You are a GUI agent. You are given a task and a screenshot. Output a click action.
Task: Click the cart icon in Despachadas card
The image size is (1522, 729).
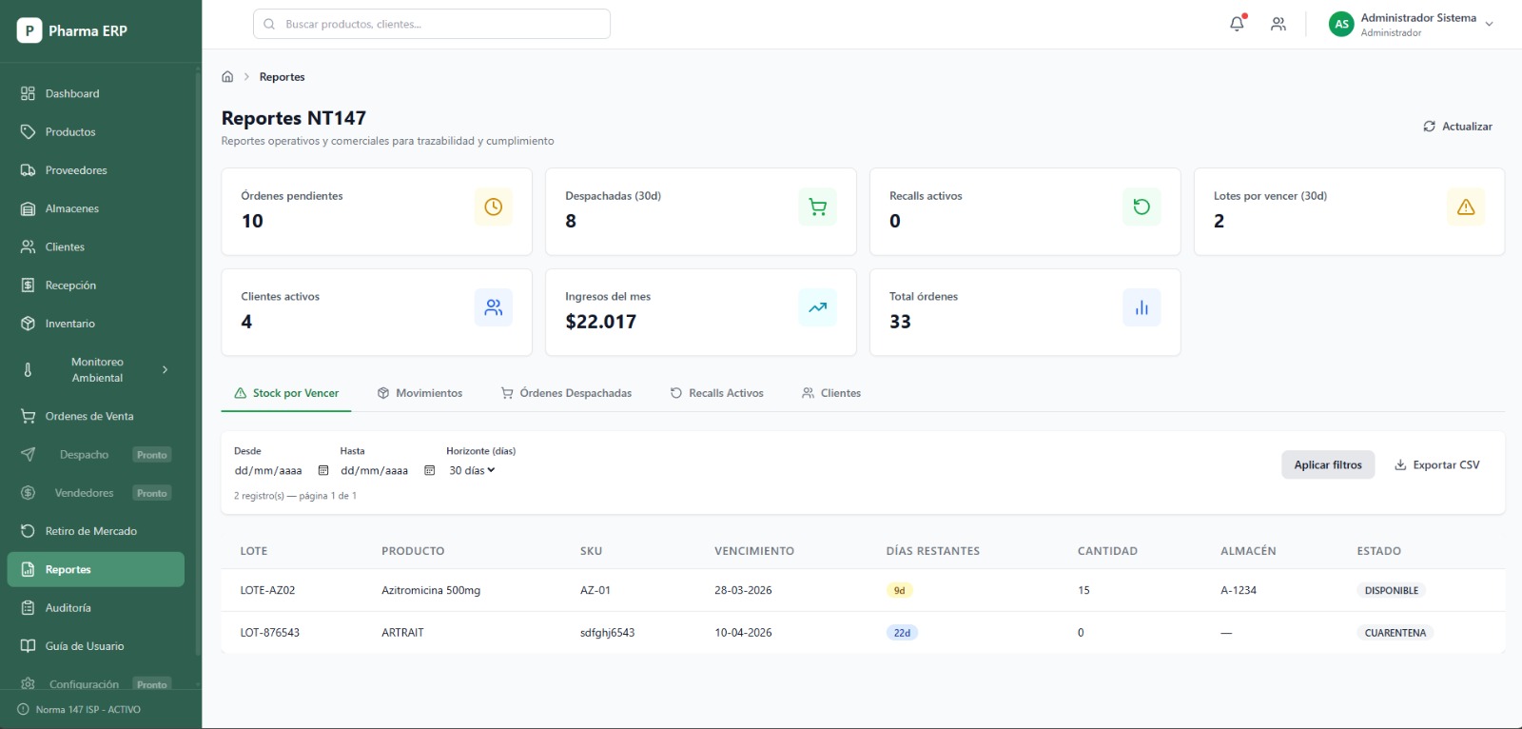point(817,207)
